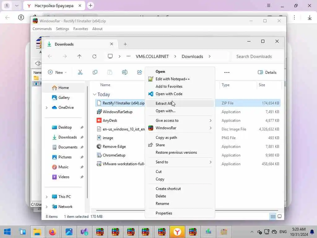Open Documents in navigation pane
The height and width of the screenshot is (238, 317).
point(65,147)
